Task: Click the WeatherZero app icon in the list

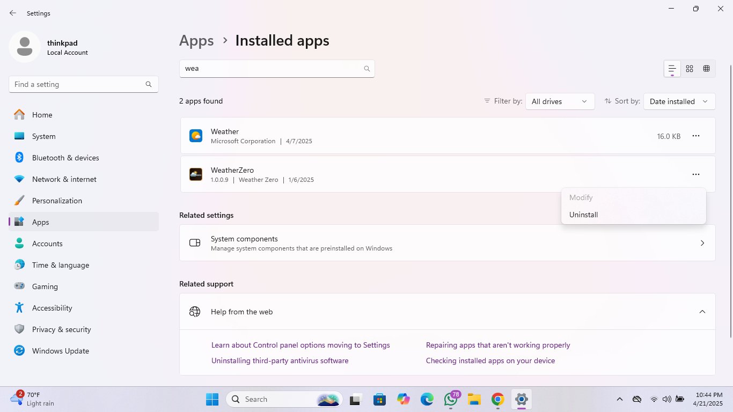Action: click(196, 174)
